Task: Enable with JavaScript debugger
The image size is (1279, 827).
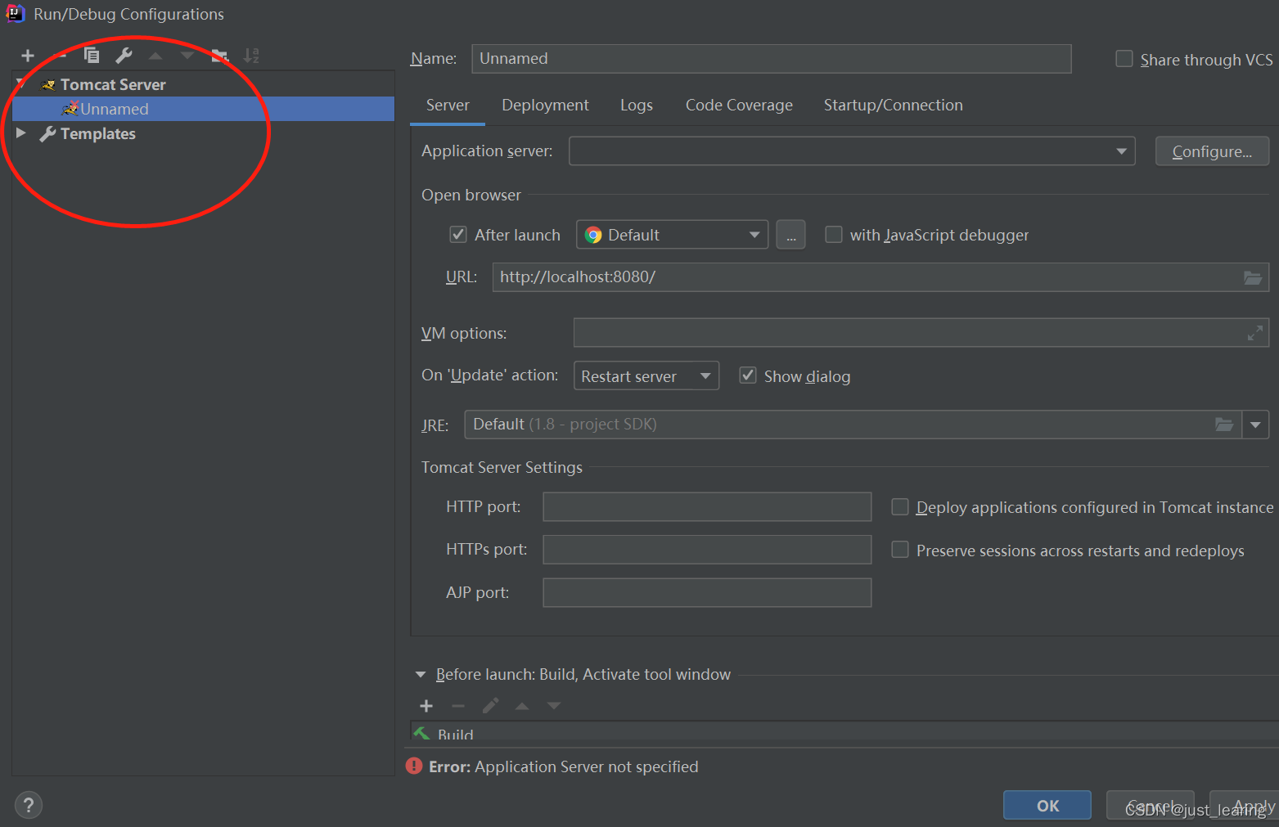Action: click(x=833, y=235)
